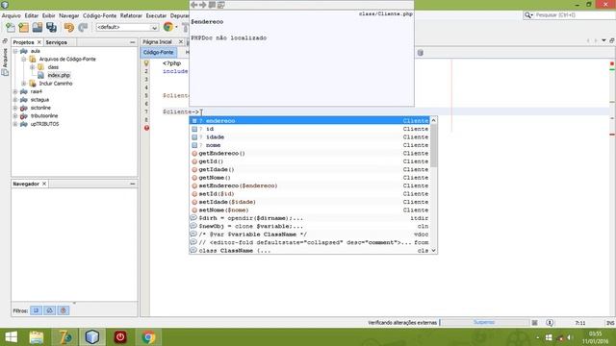Expand the class folder
This screenshot has height=346, width=616.
pos(32,67)
